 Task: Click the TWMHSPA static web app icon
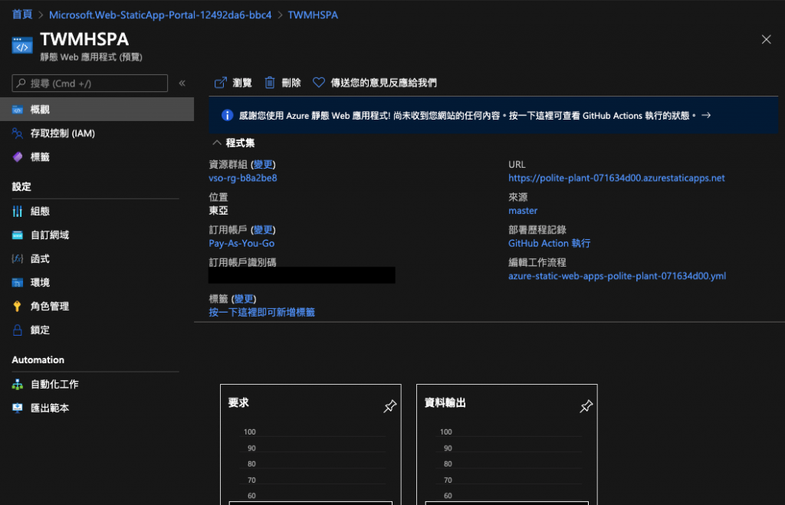click(22, 45)
